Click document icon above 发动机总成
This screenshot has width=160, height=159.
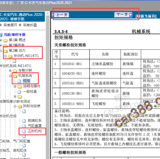click(x=24, y=111)
